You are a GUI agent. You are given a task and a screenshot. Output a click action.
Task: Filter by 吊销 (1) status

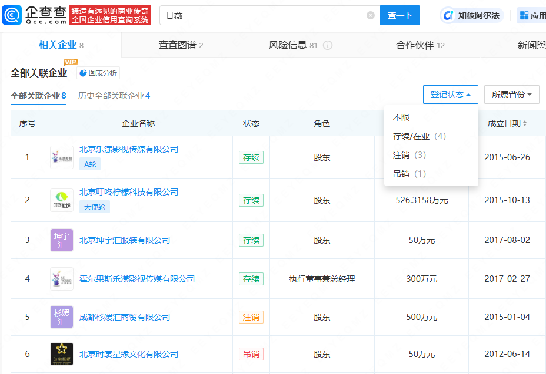(409, 174)
